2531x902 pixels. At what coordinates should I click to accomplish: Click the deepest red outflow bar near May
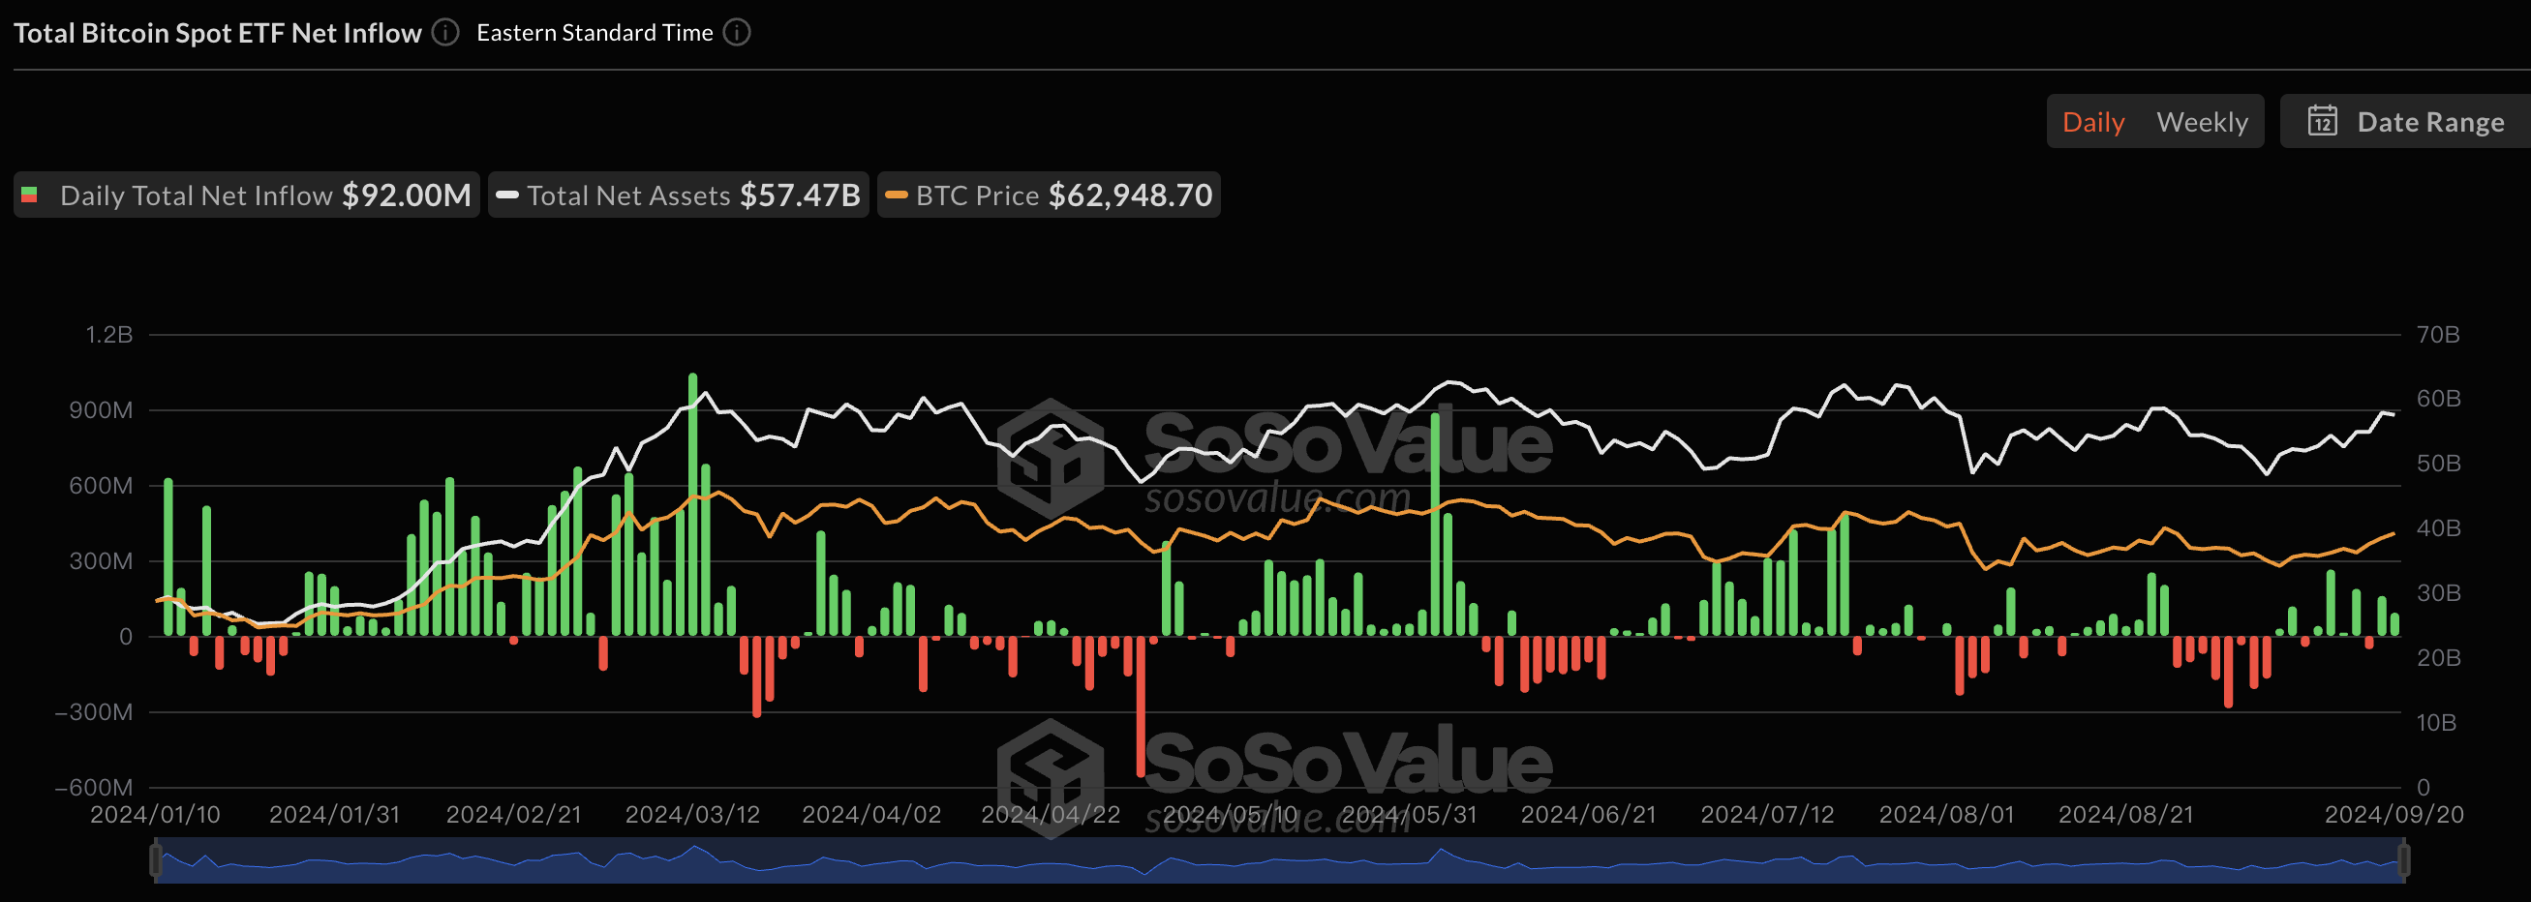(x=1141, y=707)
